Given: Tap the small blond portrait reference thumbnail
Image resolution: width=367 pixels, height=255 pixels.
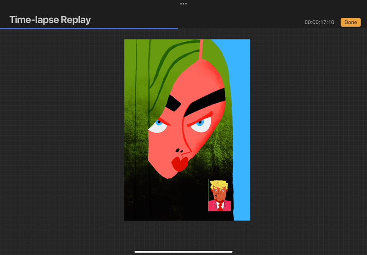Looking at the screenshot, I should point(219,195).
